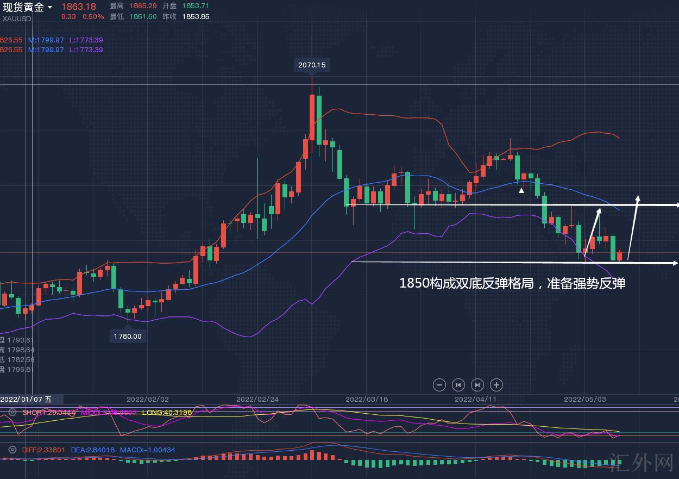The image size is (679, 479).
Task: Click the 2070.15 high price label
Action: 312,65
